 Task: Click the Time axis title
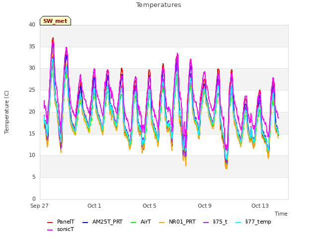[281, 214]
